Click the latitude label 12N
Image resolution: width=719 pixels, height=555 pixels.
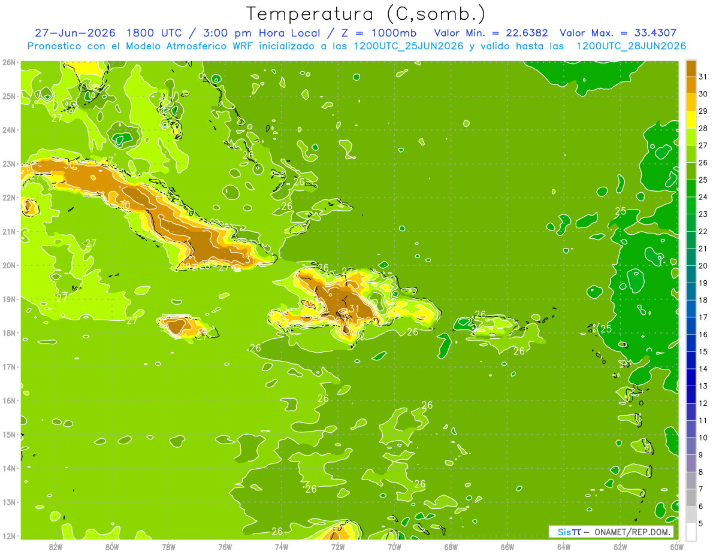click(10, 536)
